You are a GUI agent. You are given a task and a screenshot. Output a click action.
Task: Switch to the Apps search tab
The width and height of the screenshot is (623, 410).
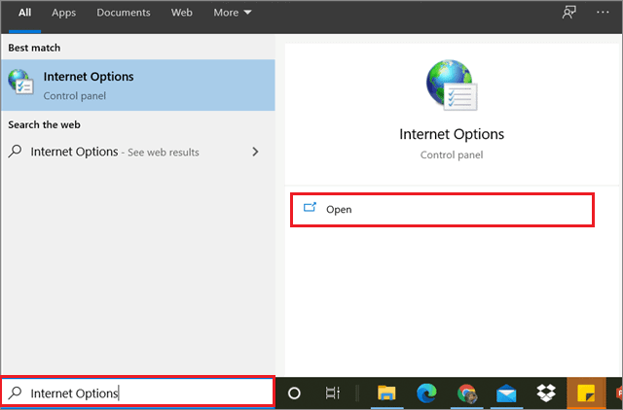(x=63, y=13)
